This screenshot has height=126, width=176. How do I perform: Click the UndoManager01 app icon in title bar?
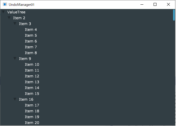tap(5, 4)
